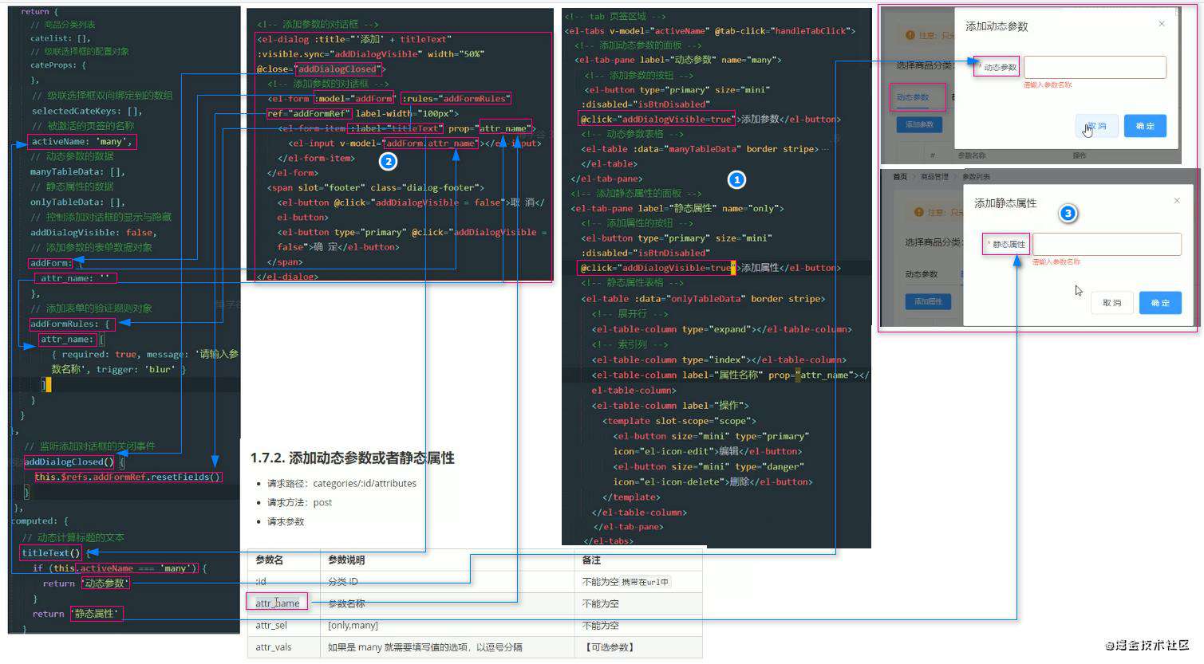The width and height of the screenshot is (1204, 664).
Task: Click the manyTableData: [] code line
Action: [77, 171]
